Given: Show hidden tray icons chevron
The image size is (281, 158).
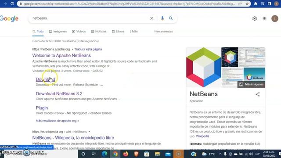Looking at the screenshot, I should pyautogui.click(x=220, y=154).
